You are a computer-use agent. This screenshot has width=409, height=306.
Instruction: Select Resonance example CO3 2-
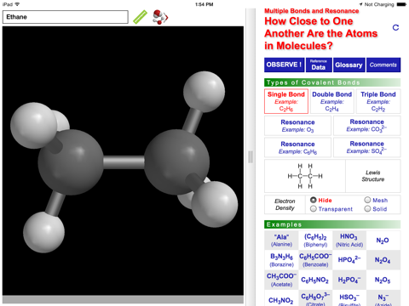pos(366,126)
